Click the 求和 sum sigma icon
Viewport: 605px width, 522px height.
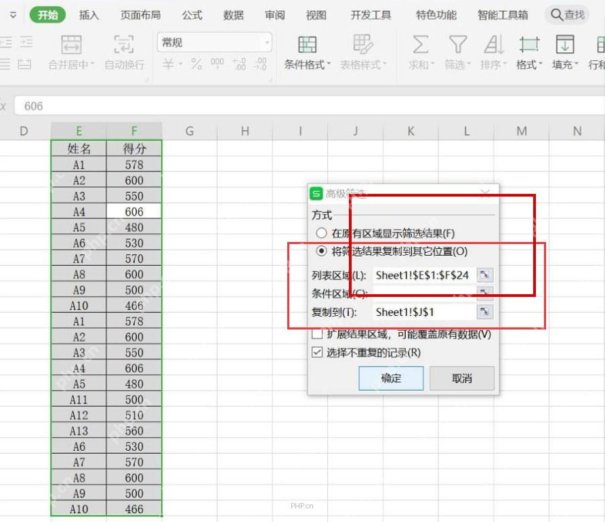tap(421, 44)
